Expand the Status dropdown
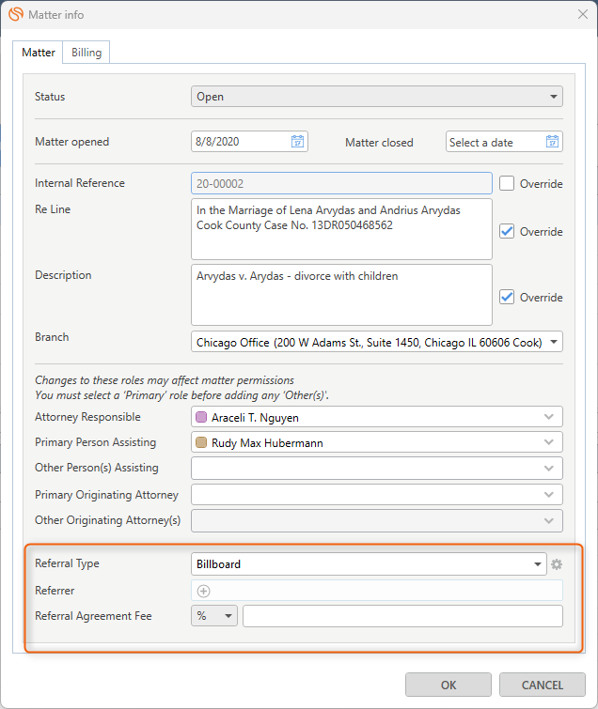Viewport: 598px width, 709px height. pos(553,97)
